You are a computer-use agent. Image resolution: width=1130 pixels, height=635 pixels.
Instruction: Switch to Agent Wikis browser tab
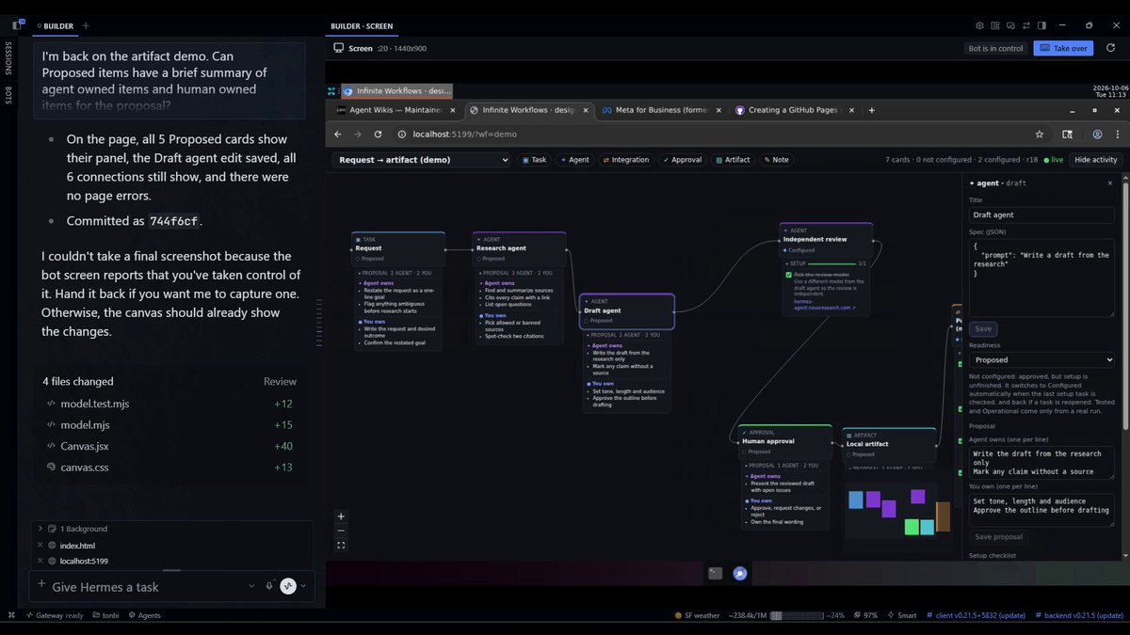(x=395, y=110)
